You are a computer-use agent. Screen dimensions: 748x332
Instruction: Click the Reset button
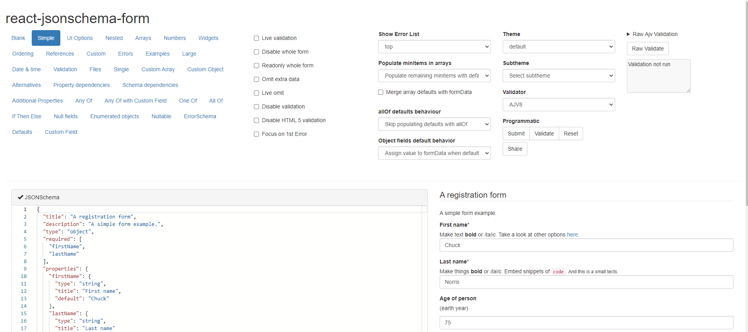[x=571, y=134]
